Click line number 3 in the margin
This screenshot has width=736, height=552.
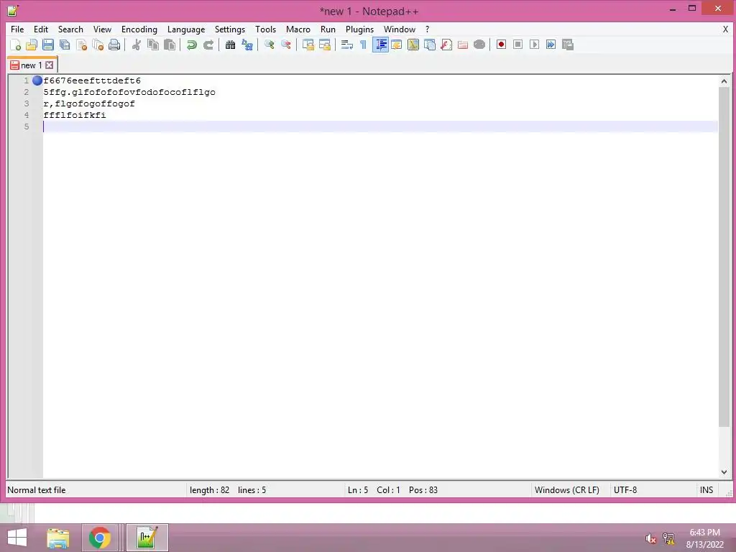point(27,103)
